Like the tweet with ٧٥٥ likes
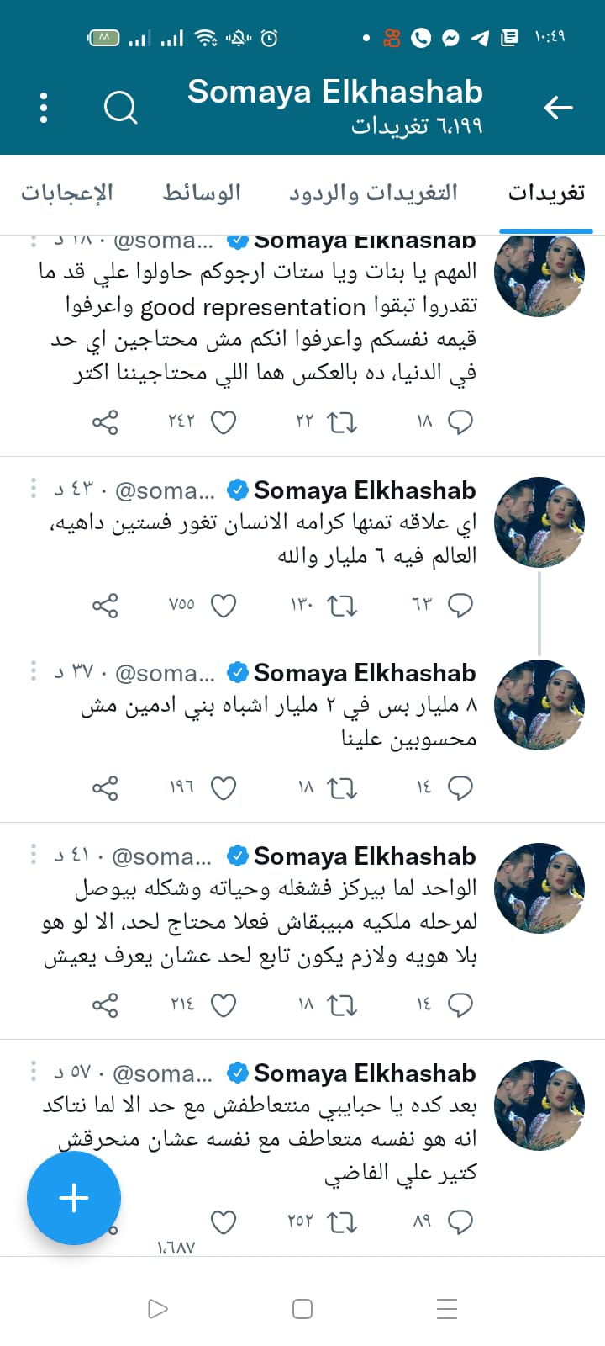605x1346 pixels. (x=223, y=606)
